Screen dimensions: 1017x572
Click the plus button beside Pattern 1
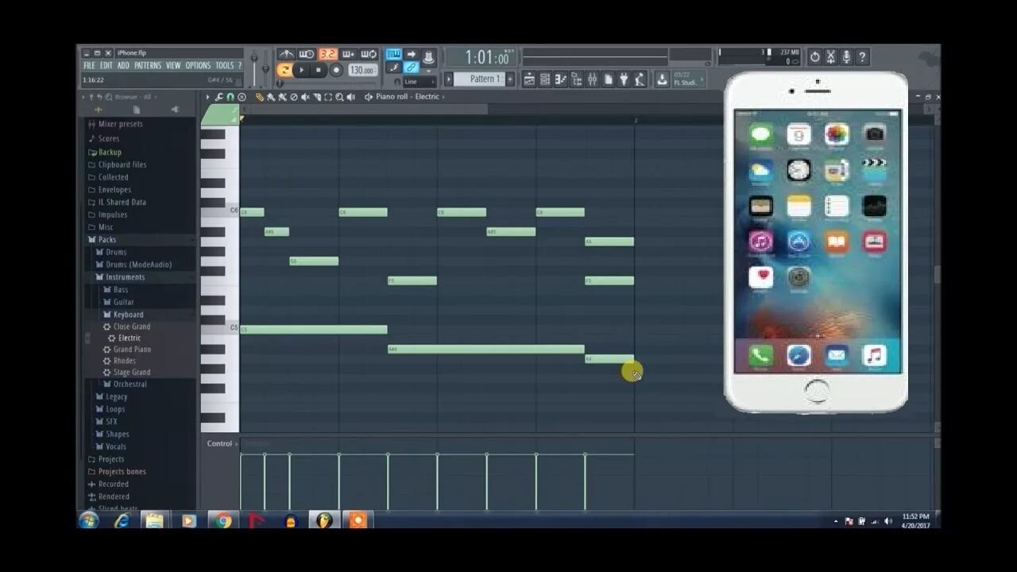tap(510, 79)
